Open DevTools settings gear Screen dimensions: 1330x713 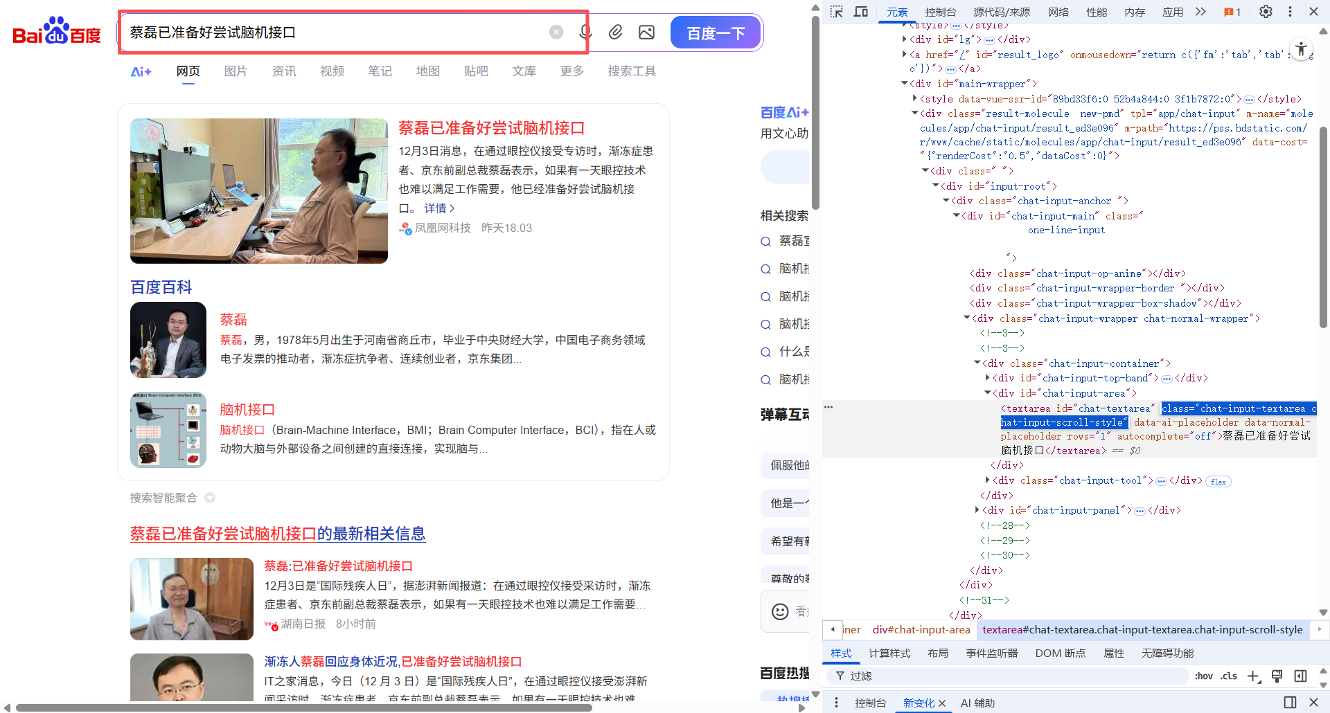tap(1266, 12)
